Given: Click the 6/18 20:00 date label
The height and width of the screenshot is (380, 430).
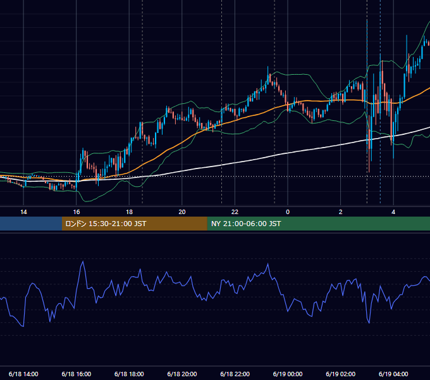Looking at the screenshot, I should click(x=182, y=374).
